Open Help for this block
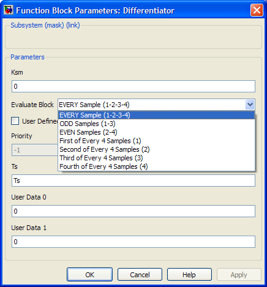Viewport: 267px width, 287px height. pyautogui.click(x=189, y=275)
